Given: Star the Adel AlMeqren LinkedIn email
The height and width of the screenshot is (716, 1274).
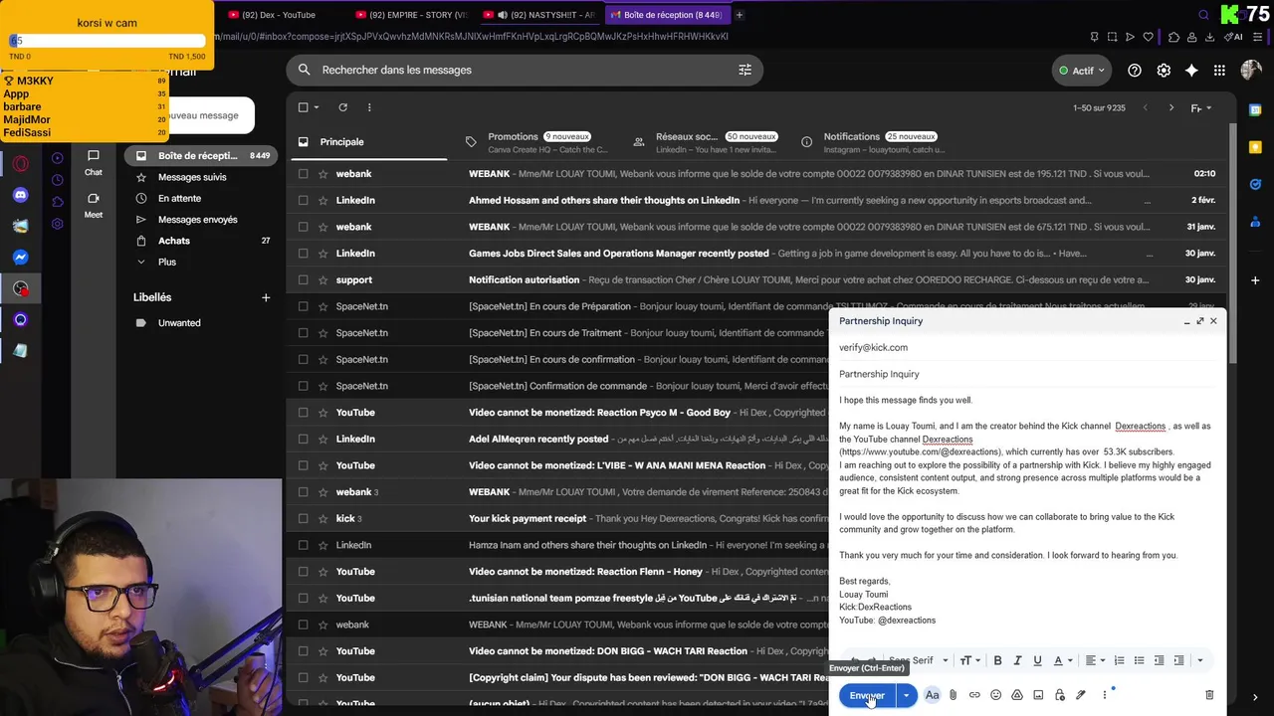Looking at the screenshot, I should 323,439.
